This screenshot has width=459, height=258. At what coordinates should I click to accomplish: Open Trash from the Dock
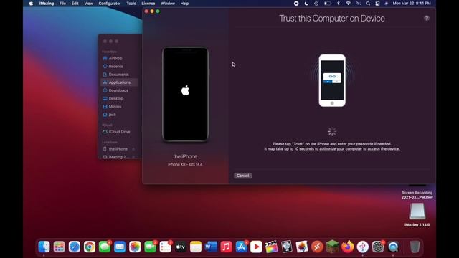pos(415,247)
